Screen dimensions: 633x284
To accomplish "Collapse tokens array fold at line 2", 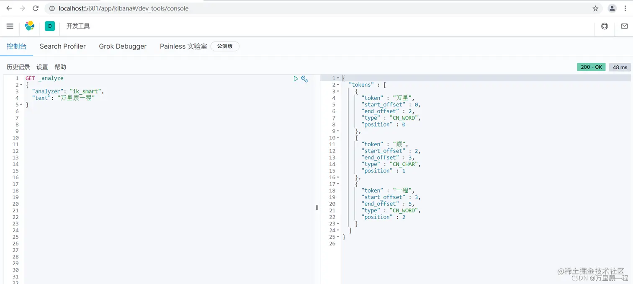I will (338, 85).
